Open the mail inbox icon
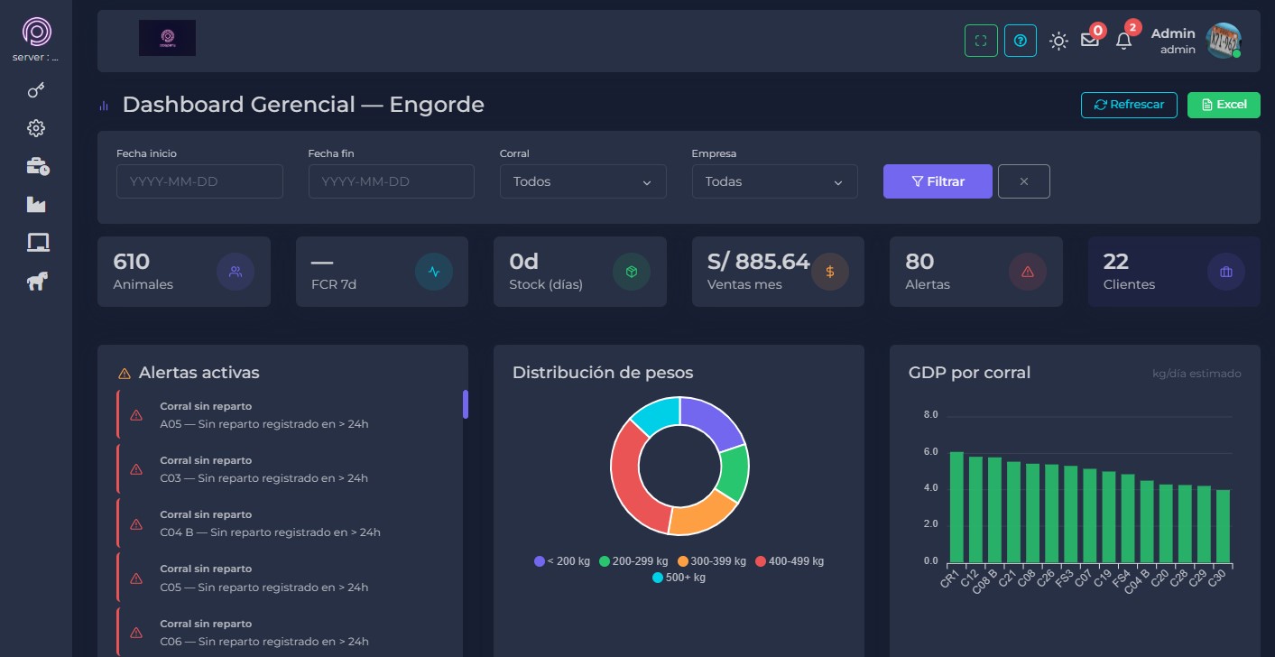The height and width of the screenshot is (657, 1275). pyautogui.click(x=1090, y=41)
